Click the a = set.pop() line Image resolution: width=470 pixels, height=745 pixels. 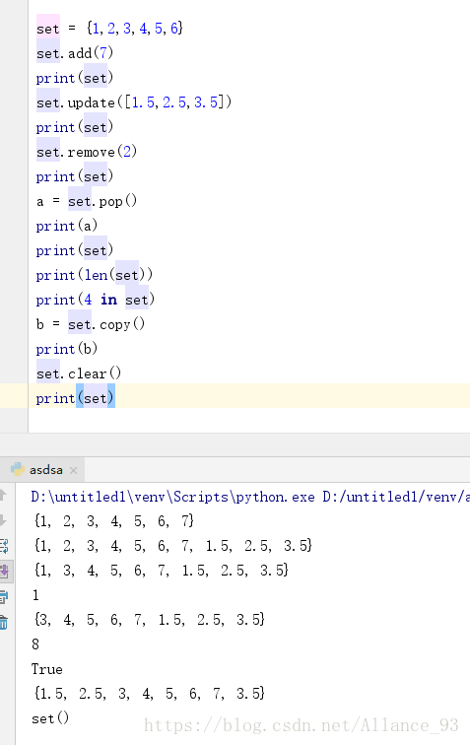click(87, 201)
